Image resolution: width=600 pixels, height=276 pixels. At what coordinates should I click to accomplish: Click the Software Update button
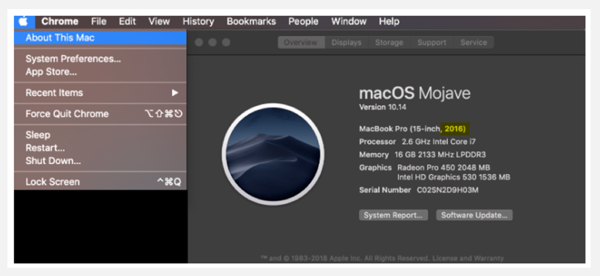474,215
